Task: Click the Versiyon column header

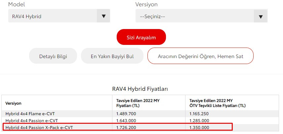Action: pos(13,103)
